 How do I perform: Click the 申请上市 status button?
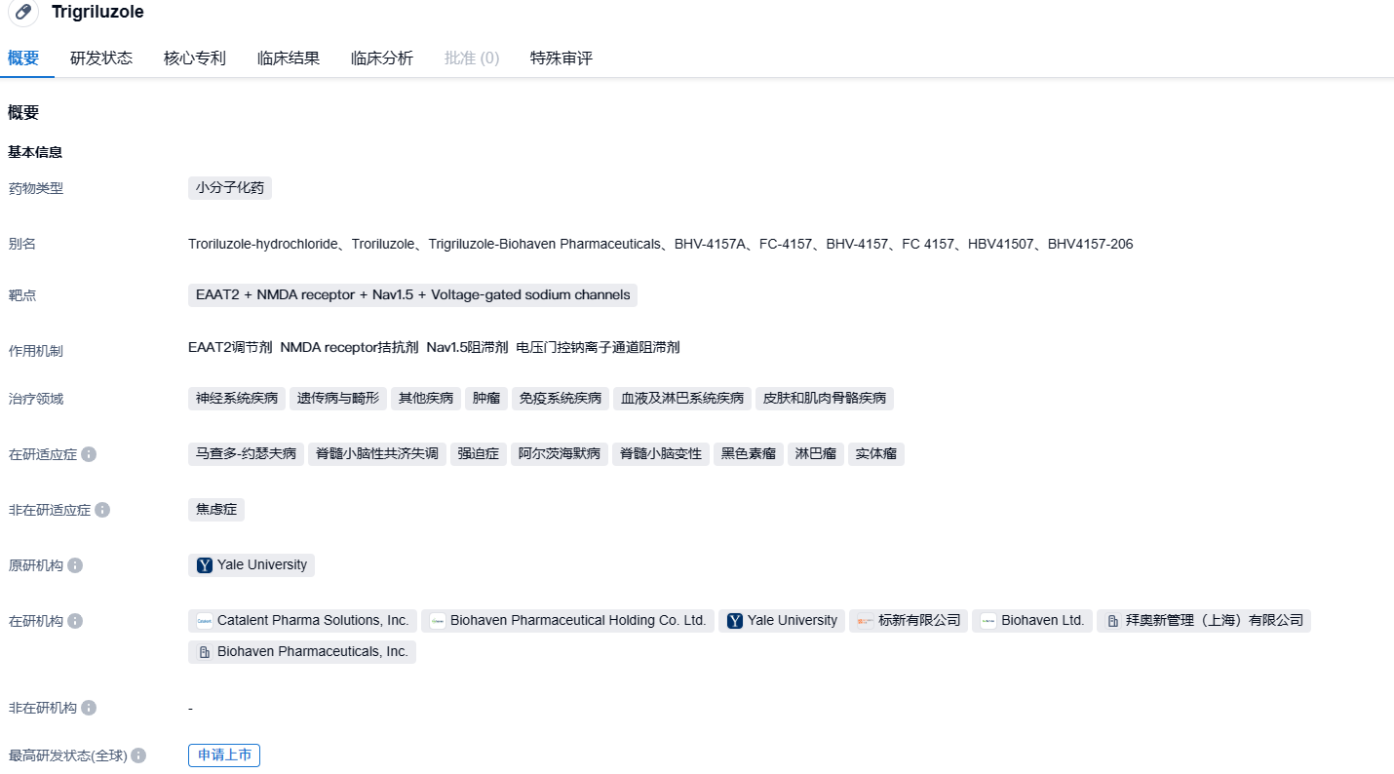point(224,755)
